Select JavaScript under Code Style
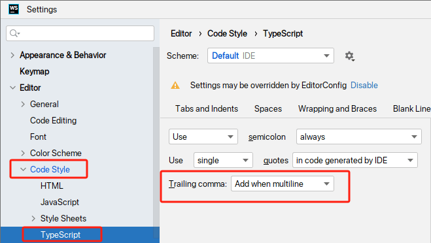This screenshot has width=431, height=243. tap(60, 202)
